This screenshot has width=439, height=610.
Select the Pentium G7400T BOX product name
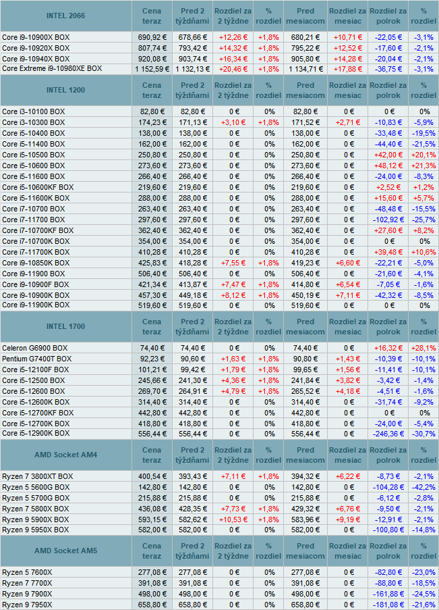pos(36,359)
